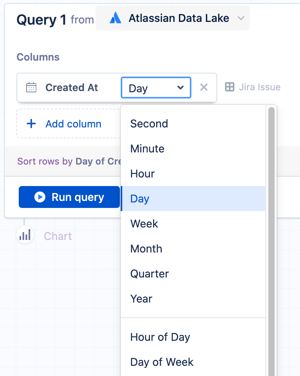Remove the Created At column with X
Image resolution: width=300 pixels, height=376 pixels.
(204, 87)
